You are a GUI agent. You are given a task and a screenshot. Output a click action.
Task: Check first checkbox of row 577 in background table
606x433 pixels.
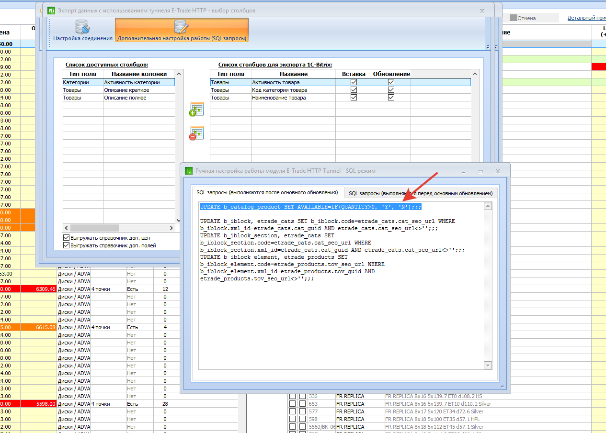tap(292, 411)
